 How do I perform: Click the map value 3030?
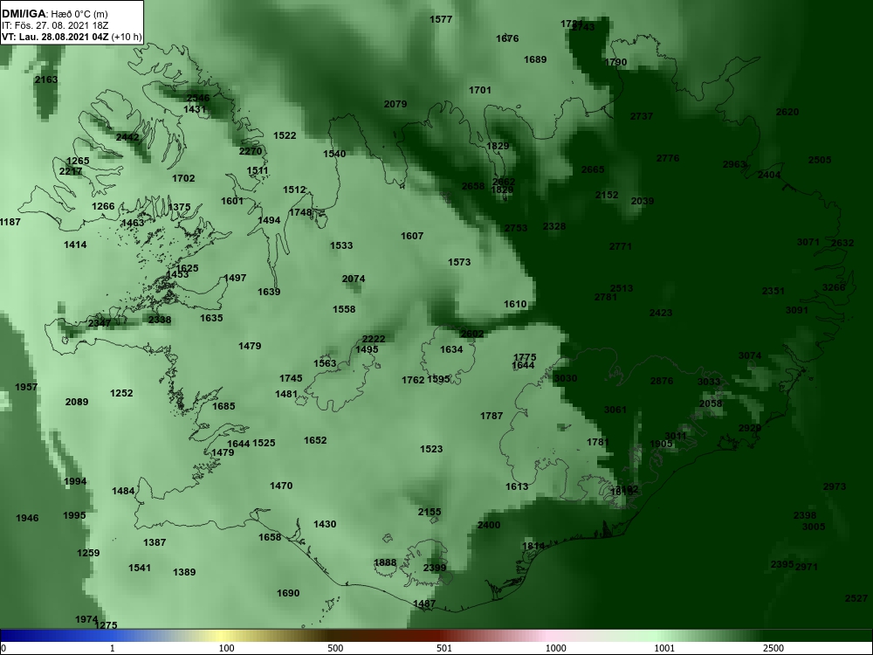(566, 378)
